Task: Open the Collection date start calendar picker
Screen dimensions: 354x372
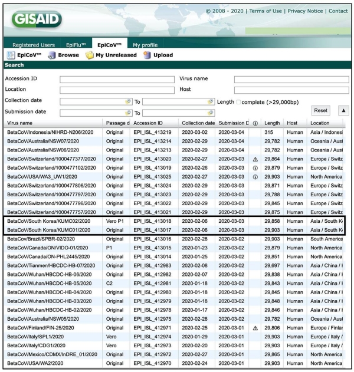Action: click(x=128, y=101)
